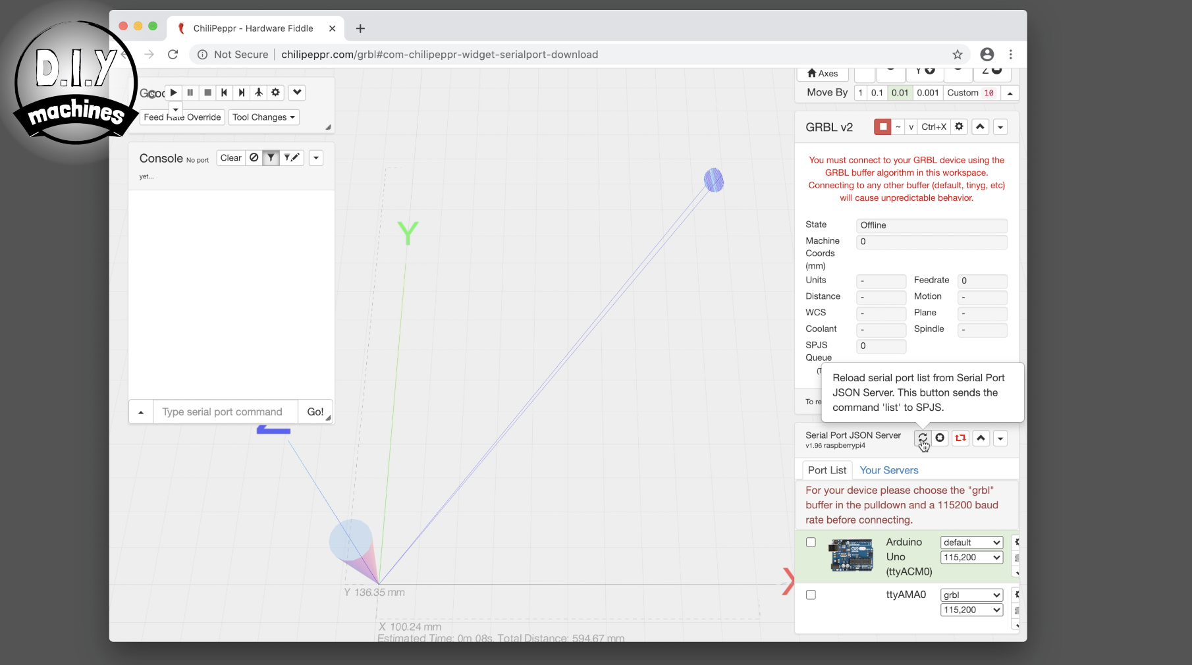Viewport: 1192px width, 665px height.
Task: Open Console options dropdown caret
Action: pyautogui.click(x=316, y=158)
